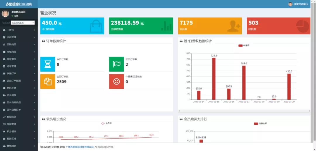Open the 广州赤焰信息科技有限公司 footer link
This screenshot has height=151, width=316.
[x=80, y=147]
